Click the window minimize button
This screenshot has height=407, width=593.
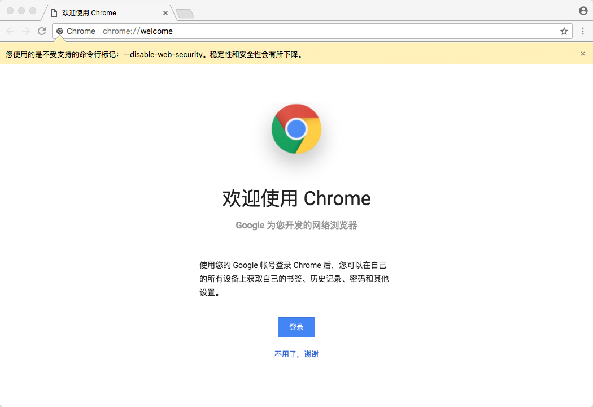[x=21, y=11]
